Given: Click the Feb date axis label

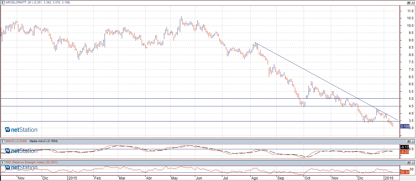Looking at the screenshot, I should pyautogui.click(x=97, y=179).
